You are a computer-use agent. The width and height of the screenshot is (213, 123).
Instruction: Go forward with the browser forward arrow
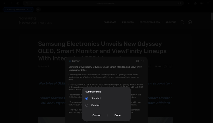click(x=11, y=3)
